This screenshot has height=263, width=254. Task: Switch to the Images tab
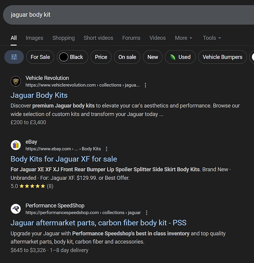34,38
